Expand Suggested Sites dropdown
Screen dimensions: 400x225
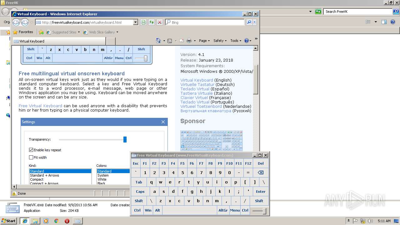coord(79,32)
